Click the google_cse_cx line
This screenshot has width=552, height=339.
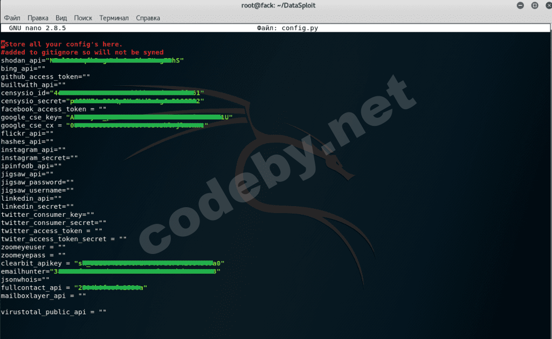tap(105, 125)
